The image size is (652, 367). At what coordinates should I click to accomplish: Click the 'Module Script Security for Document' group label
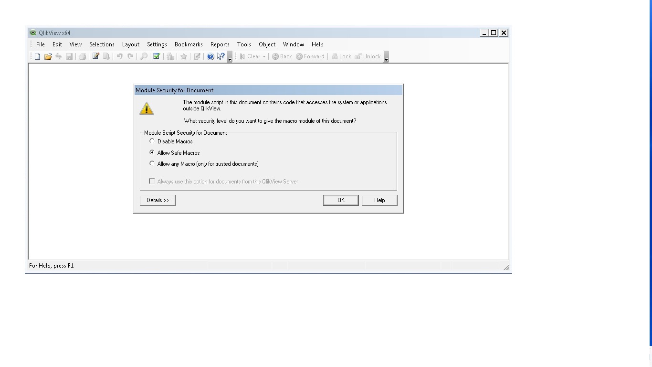(x=186, y=133)
